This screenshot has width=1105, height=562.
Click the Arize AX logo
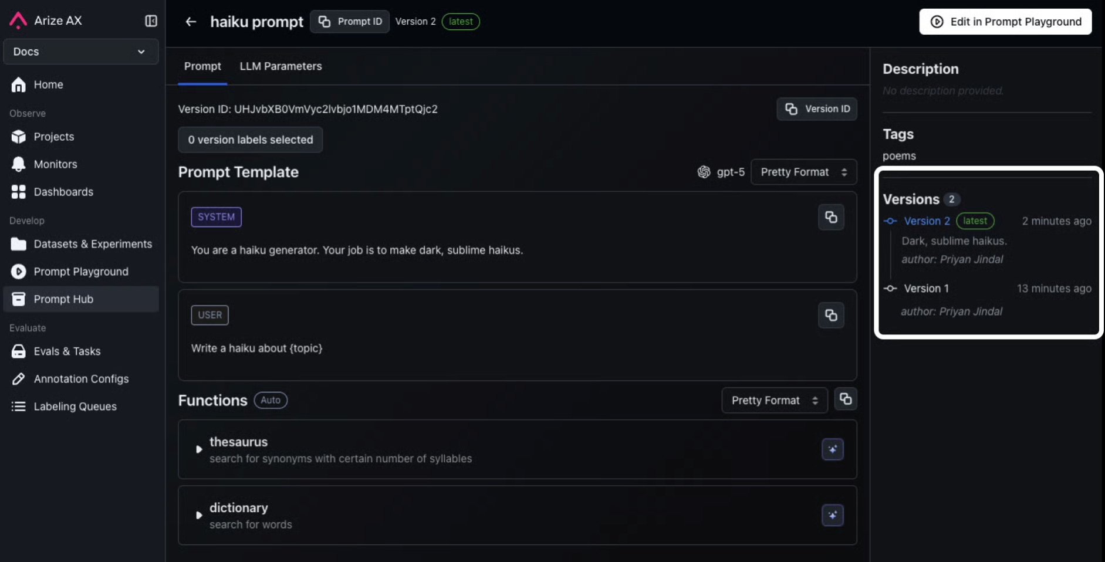coord(19,21)
